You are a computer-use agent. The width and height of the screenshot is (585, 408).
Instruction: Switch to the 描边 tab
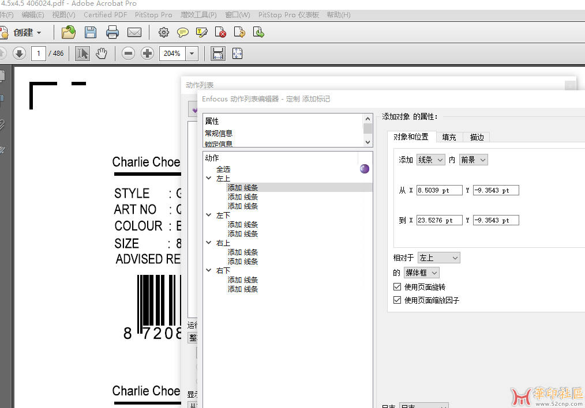[x=477, y=137]
